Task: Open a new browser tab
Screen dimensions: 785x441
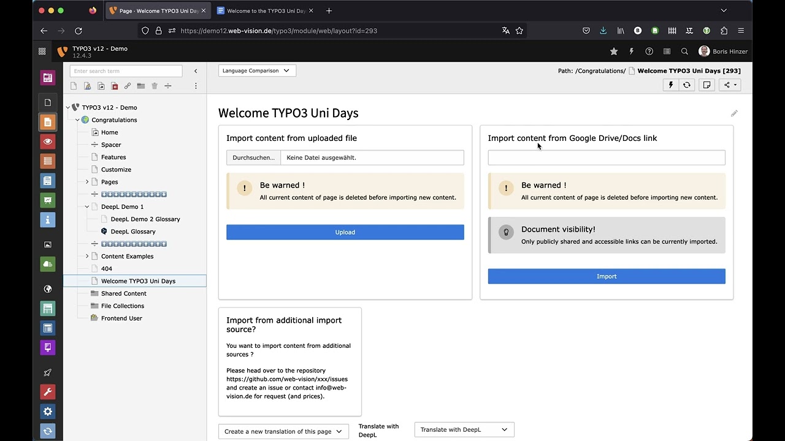Action: 329,11
